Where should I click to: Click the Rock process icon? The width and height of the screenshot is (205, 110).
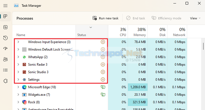pos(24,102)
